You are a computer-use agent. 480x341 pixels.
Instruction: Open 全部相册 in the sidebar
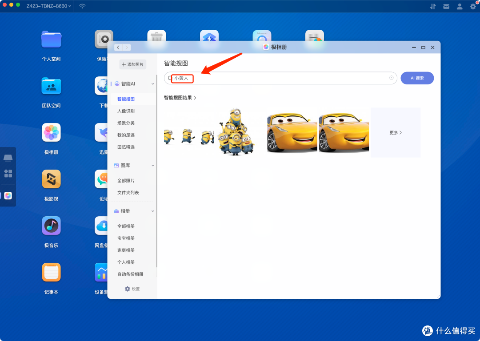[x=126, y=226]
